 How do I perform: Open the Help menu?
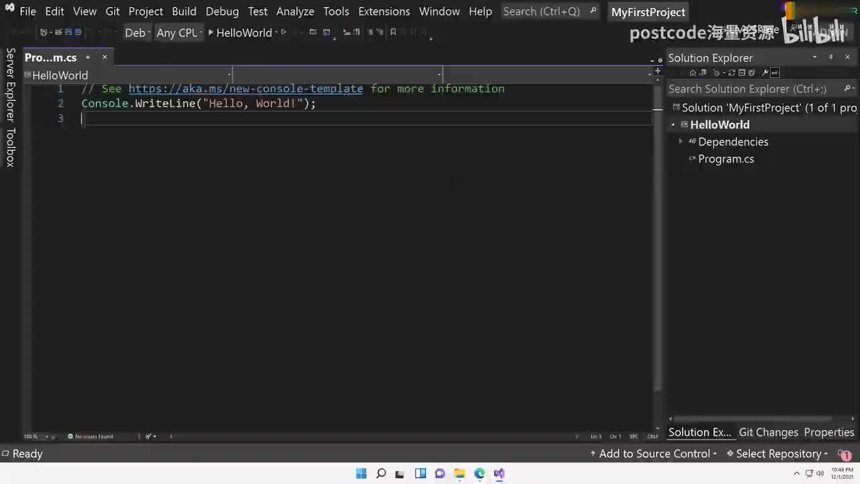(480, 11)
